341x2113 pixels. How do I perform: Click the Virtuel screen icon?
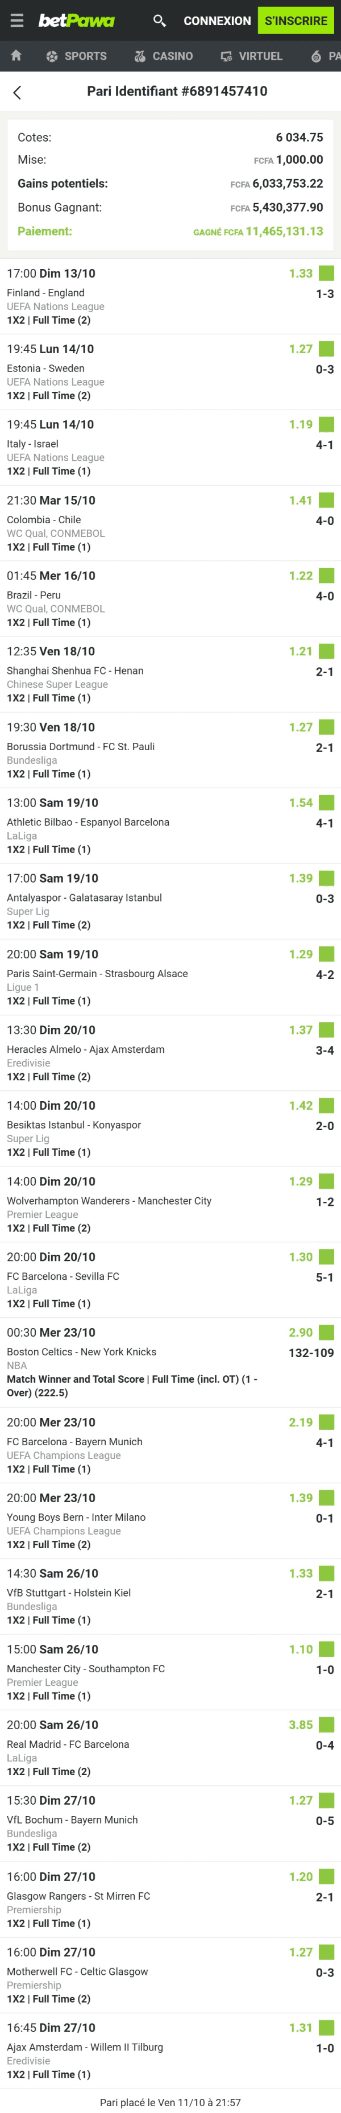click(x=226, y=56)
